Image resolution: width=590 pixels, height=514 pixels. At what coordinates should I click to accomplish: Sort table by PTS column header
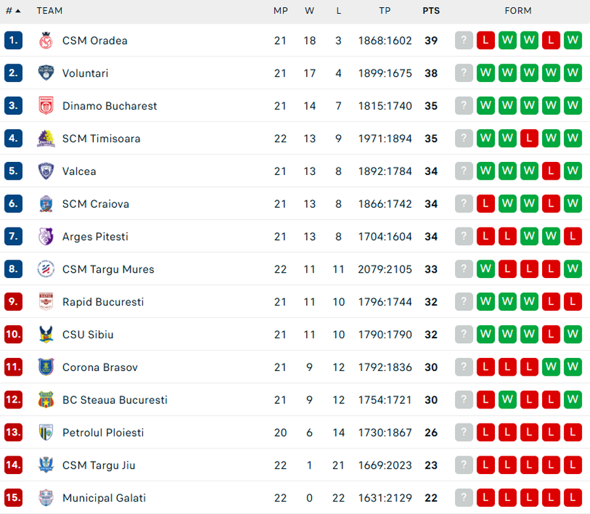(431, 11)
